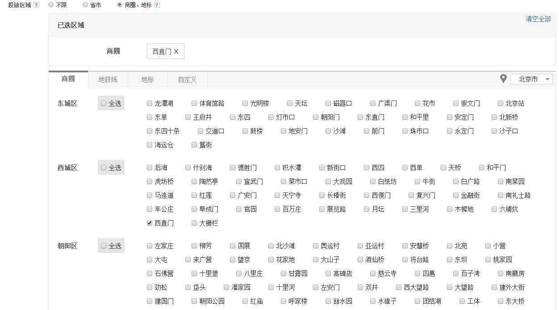
Task: Check the 木樨地 checkbox
Action: tap(450, 209)
